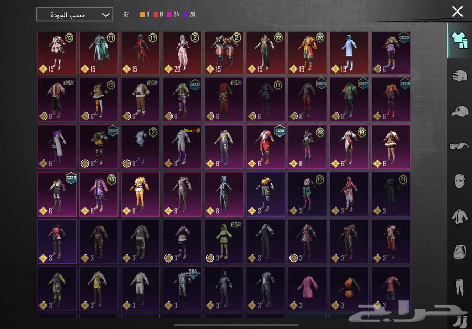
Task: Open the sort by quality dropdown
Action: 74,15
